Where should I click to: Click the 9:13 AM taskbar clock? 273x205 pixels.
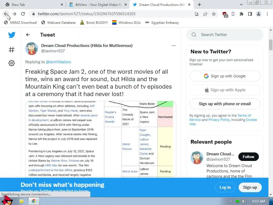tap(259, 201)
